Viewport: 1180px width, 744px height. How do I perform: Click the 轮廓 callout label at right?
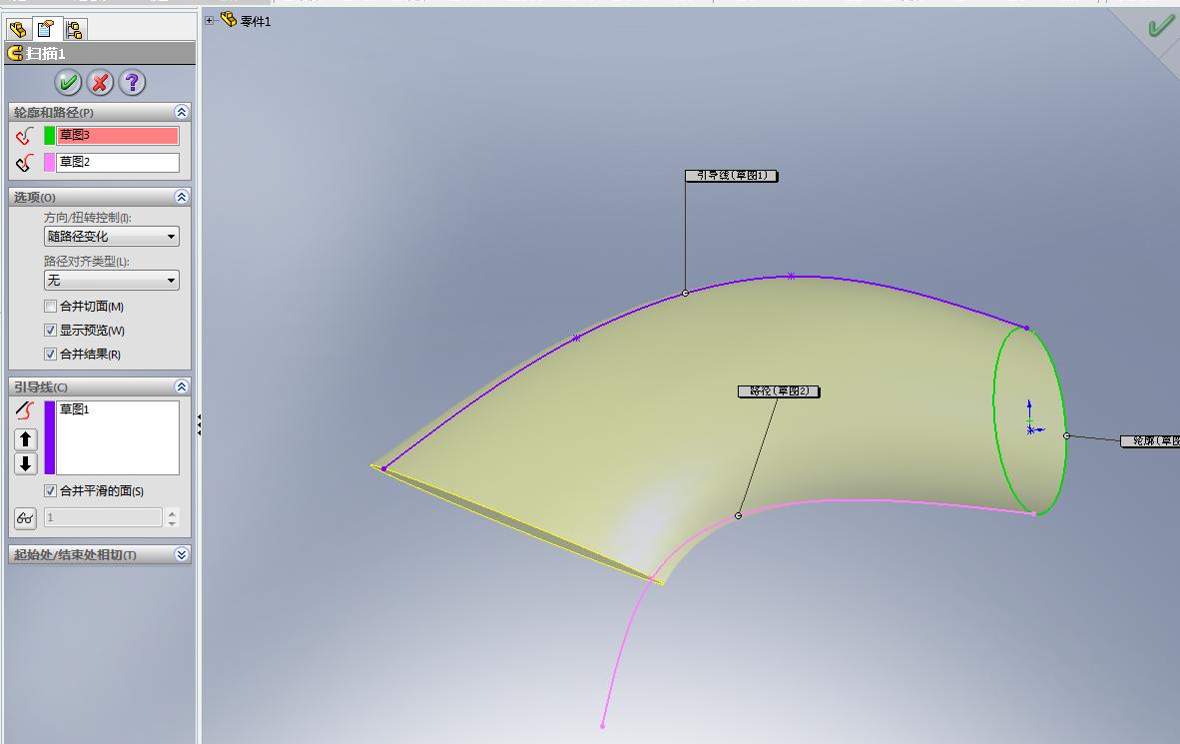(x=1150, y=441)
